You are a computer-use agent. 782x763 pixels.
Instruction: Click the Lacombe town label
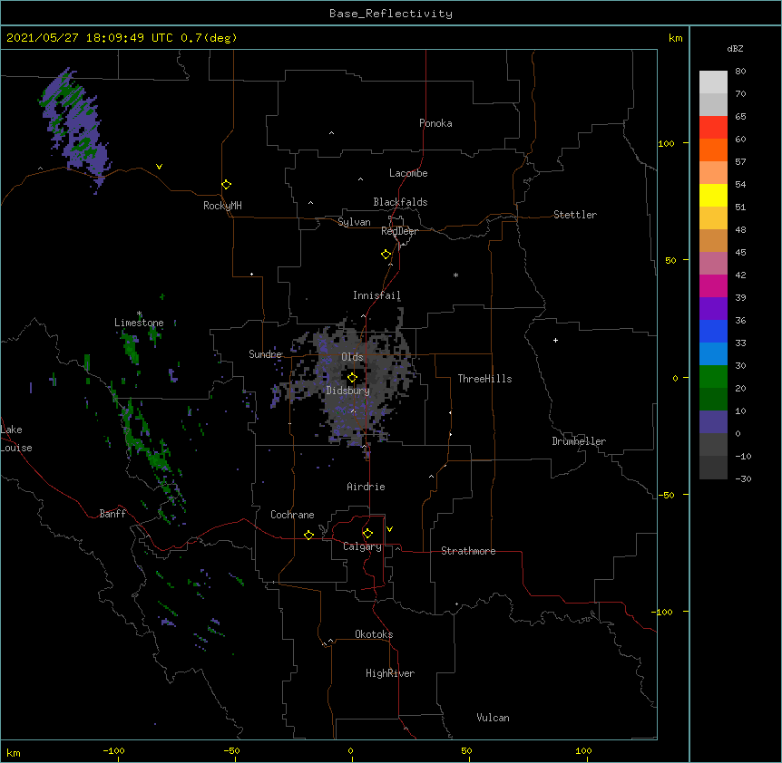click(408, 173)
